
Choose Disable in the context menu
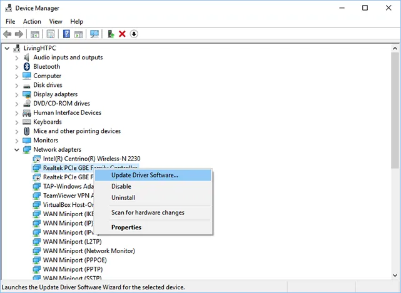point(153,186)
